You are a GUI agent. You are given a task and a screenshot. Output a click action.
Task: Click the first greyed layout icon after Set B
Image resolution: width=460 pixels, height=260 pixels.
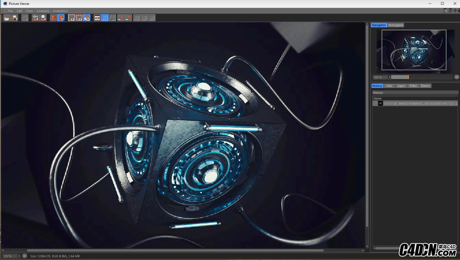[136, 18]
